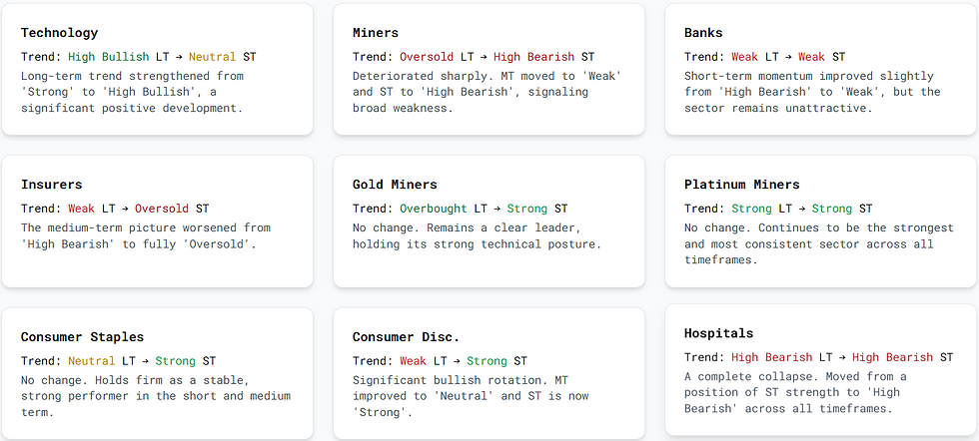979x441 pixels.
Task: Click 'High Bearish' ST label in Miners card
Action: pos(534,57)
